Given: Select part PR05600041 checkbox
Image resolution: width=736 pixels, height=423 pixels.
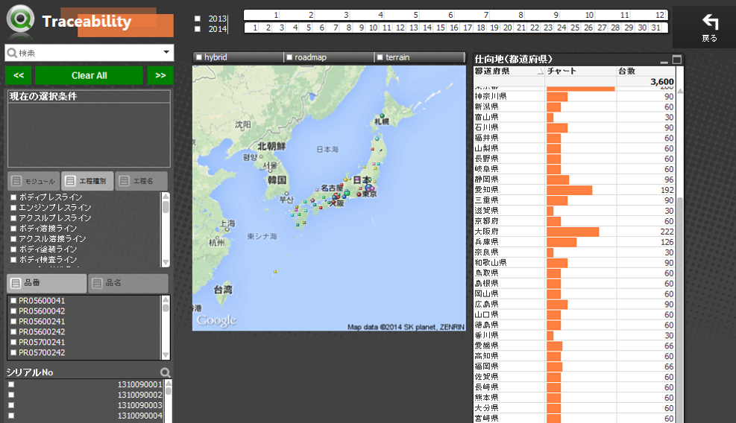Looking at the screenshot, I should (x=13, y=301).
